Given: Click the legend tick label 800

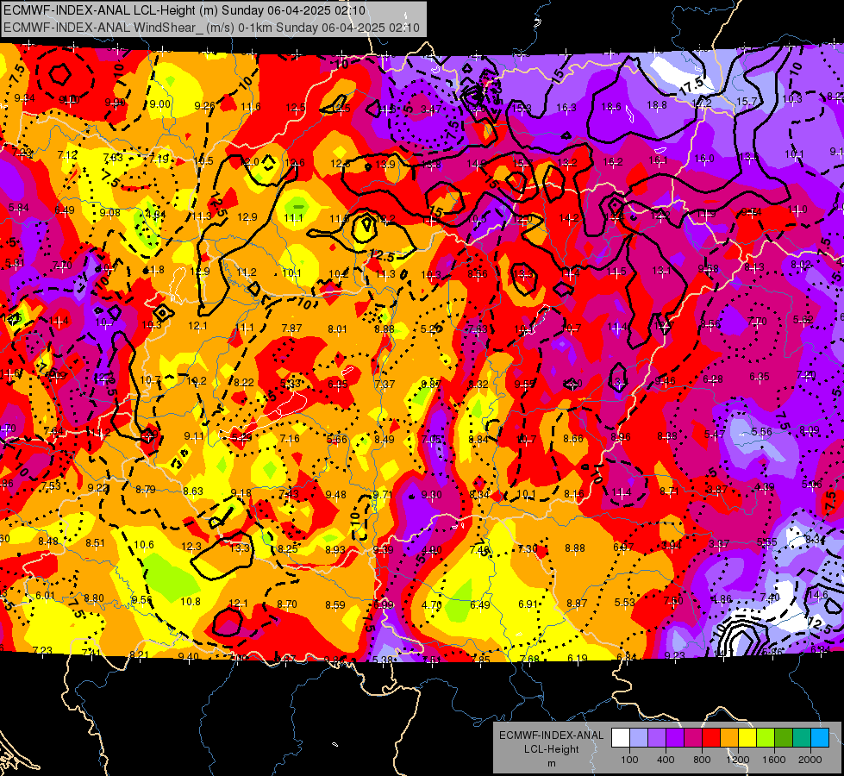Looking at the screenshot, I should click(x=702, y=760).
